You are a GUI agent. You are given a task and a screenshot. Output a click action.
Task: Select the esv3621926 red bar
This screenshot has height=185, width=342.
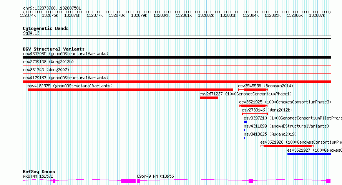coord(287,146)
